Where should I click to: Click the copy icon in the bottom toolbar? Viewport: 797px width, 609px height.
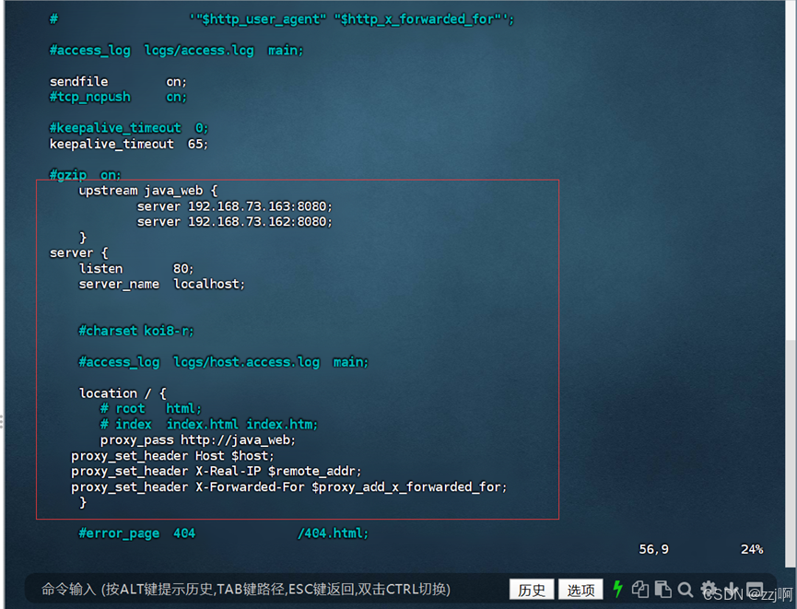640,589
